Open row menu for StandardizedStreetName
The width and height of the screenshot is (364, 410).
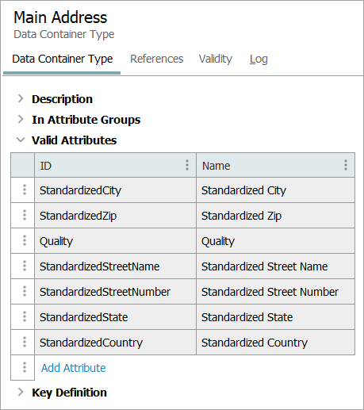coord(25,266)
